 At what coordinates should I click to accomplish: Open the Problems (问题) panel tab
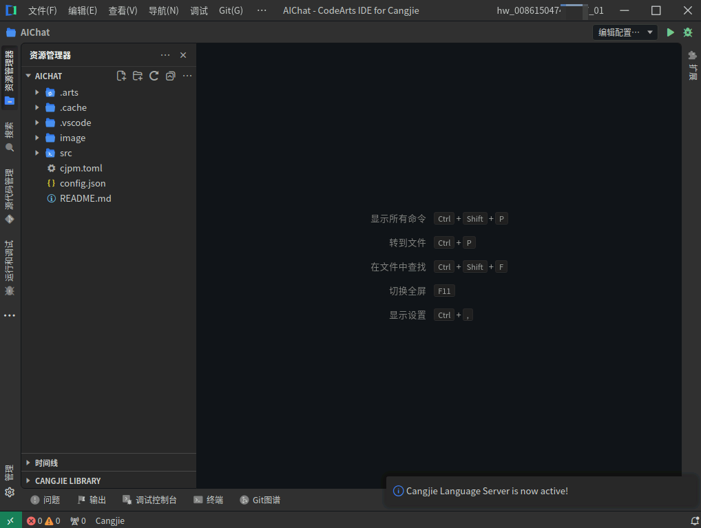45,500
